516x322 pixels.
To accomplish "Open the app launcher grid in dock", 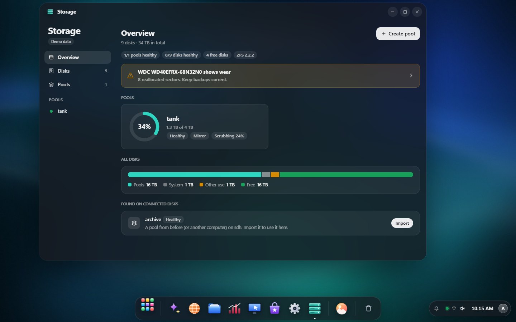I will point(148,305).
